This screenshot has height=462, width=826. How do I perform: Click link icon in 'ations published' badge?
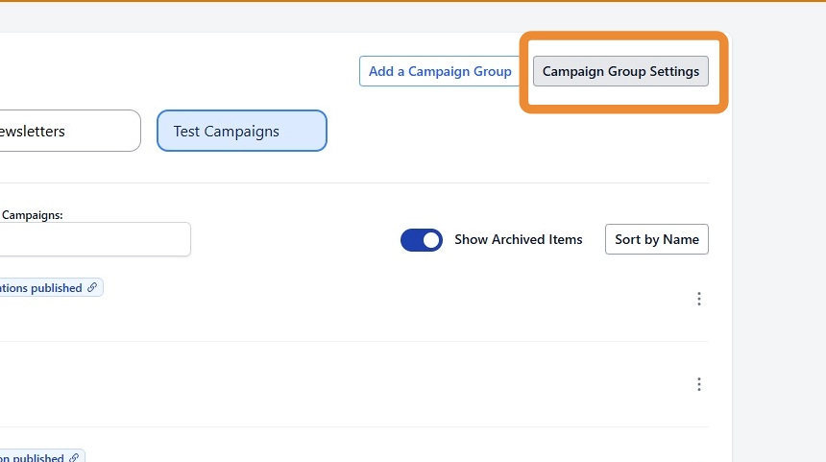point(92,287)
